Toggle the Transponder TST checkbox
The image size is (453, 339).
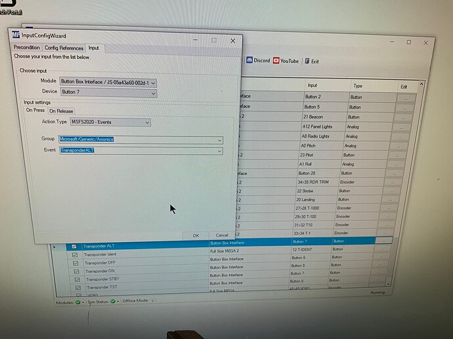coord(78,288)
